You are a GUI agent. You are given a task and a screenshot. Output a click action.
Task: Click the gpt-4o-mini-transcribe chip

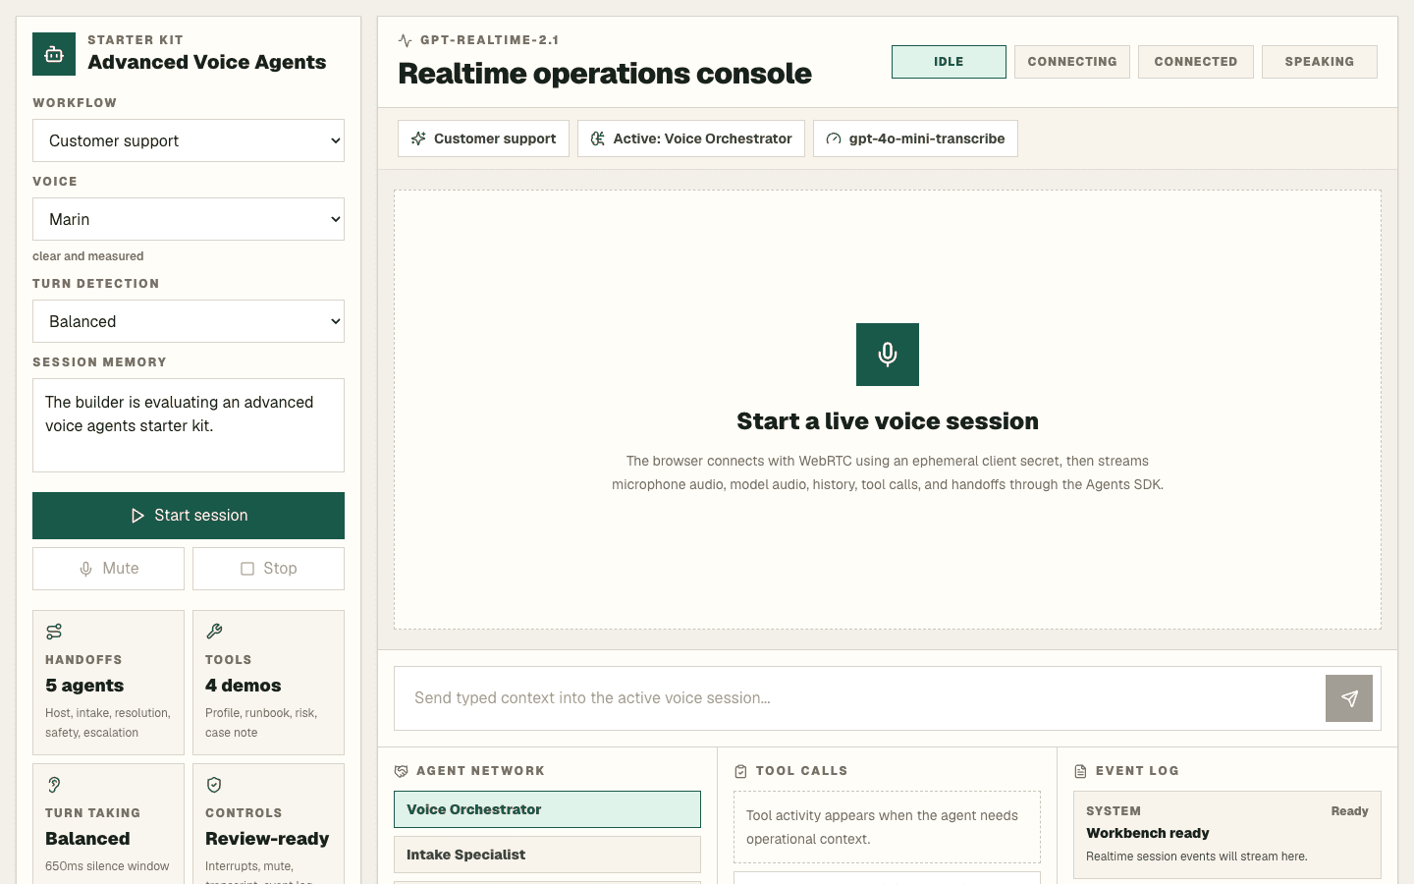pos(915,138)
